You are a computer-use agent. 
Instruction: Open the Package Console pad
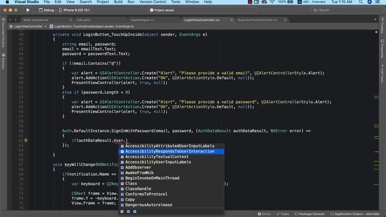coord(309,214)
